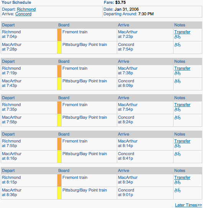203x208 pixels.
Task: Open Transfer link for 7:55p Richmond trip
Action: (x=182, y=141)
